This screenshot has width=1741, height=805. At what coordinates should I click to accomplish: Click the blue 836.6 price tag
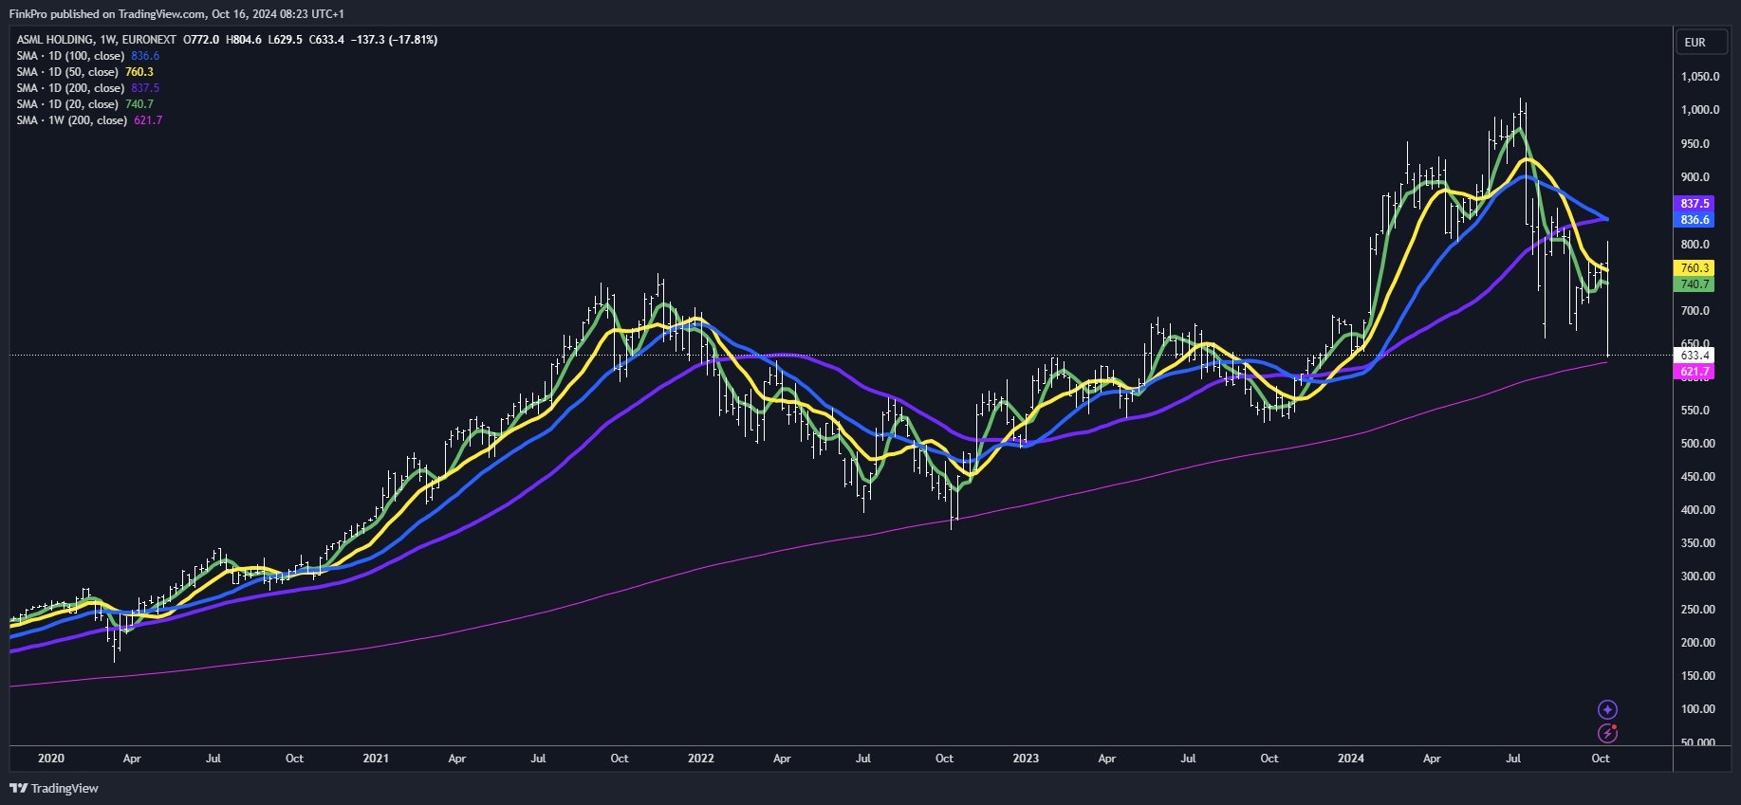1695,220
